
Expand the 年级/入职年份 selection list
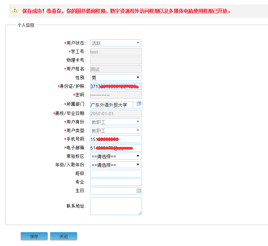click(x=116, y=165)
